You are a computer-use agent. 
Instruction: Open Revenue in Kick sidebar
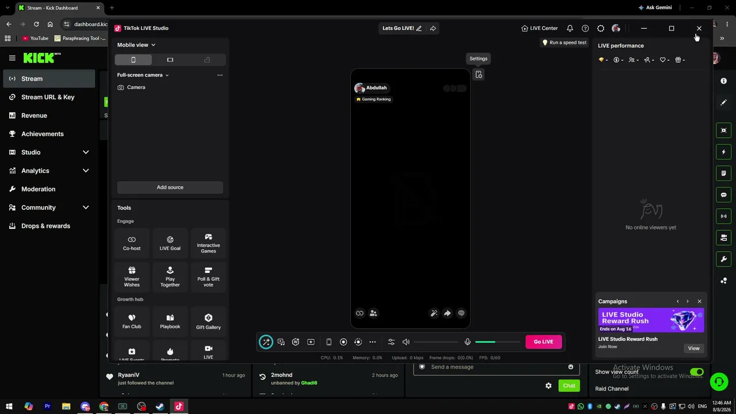(x=49, y=116)
